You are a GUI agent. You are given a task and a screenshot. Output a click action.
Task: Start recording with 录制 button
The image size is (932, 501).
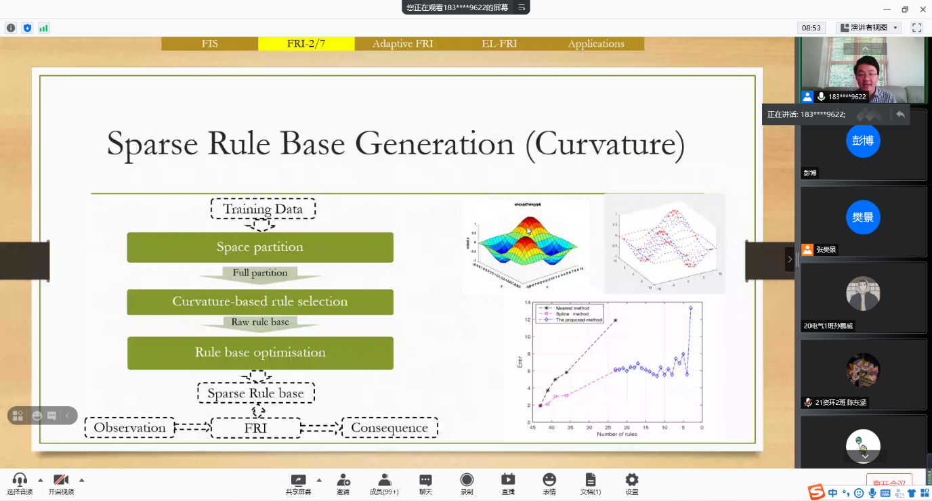tap(467, 483)
